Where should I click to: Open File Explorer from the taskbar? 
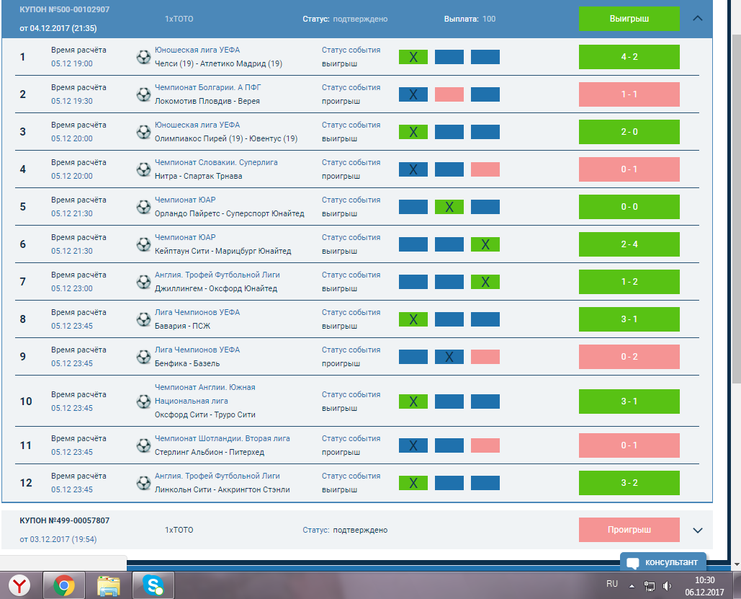tap(109, 584)
